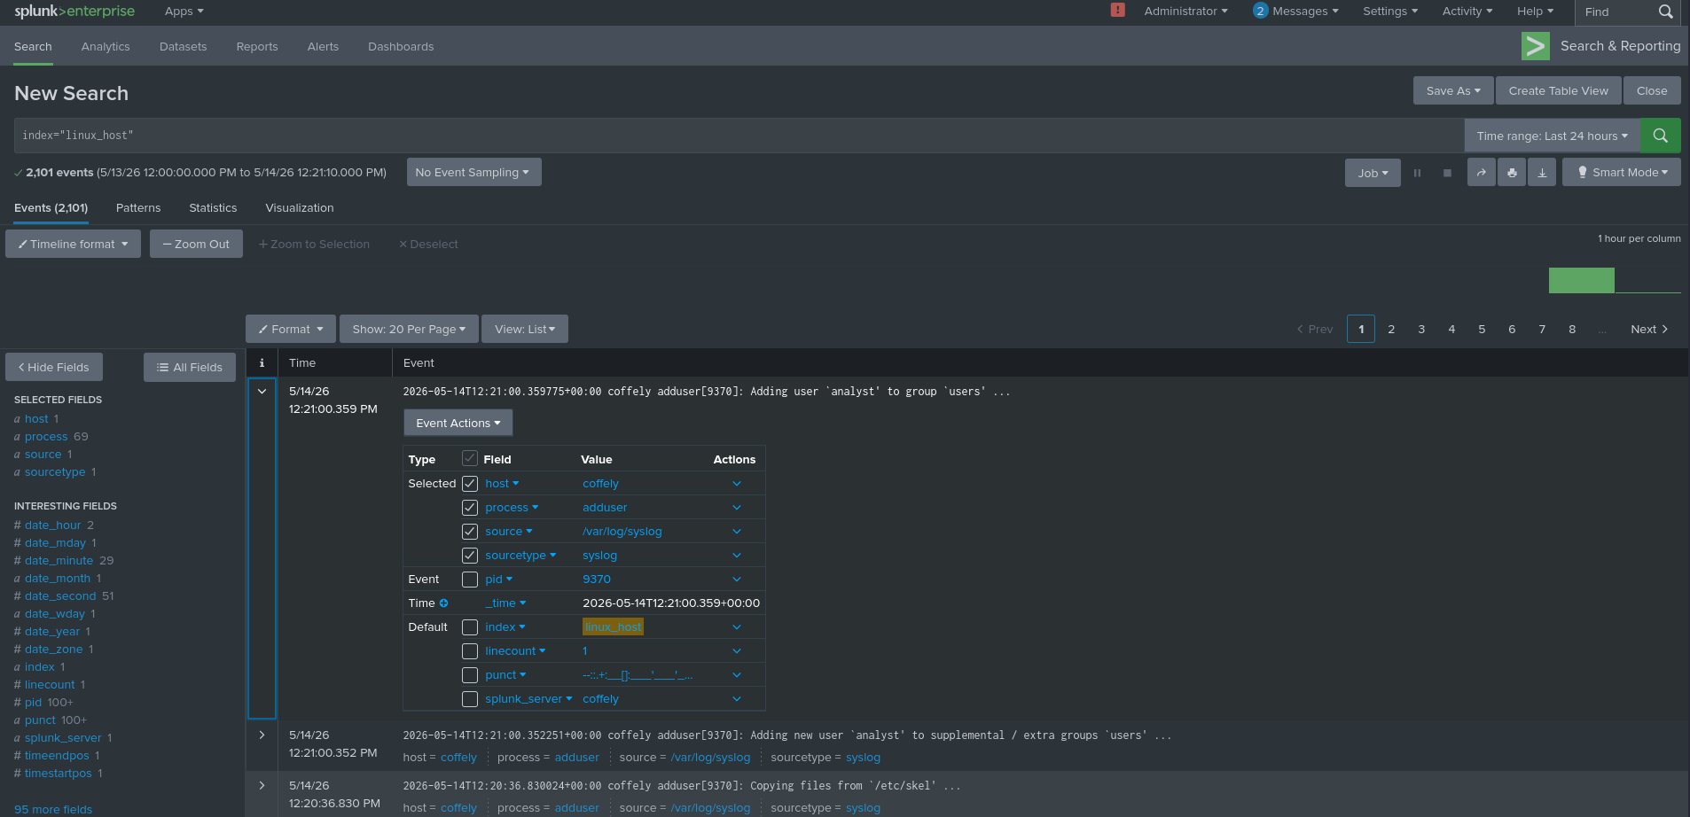1690x817 pixels.
Task: Open the Apps menu
Action: tap(184, 12)
